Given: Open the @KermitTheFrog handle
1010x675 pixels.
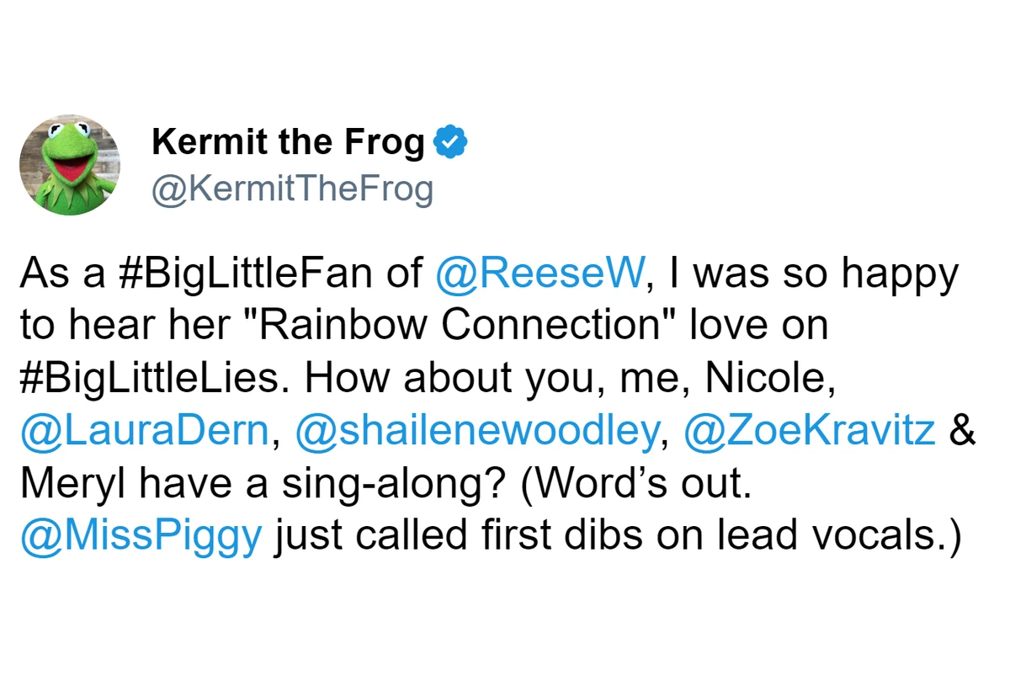Looking at the screenshot, I should tap(292, 190).
